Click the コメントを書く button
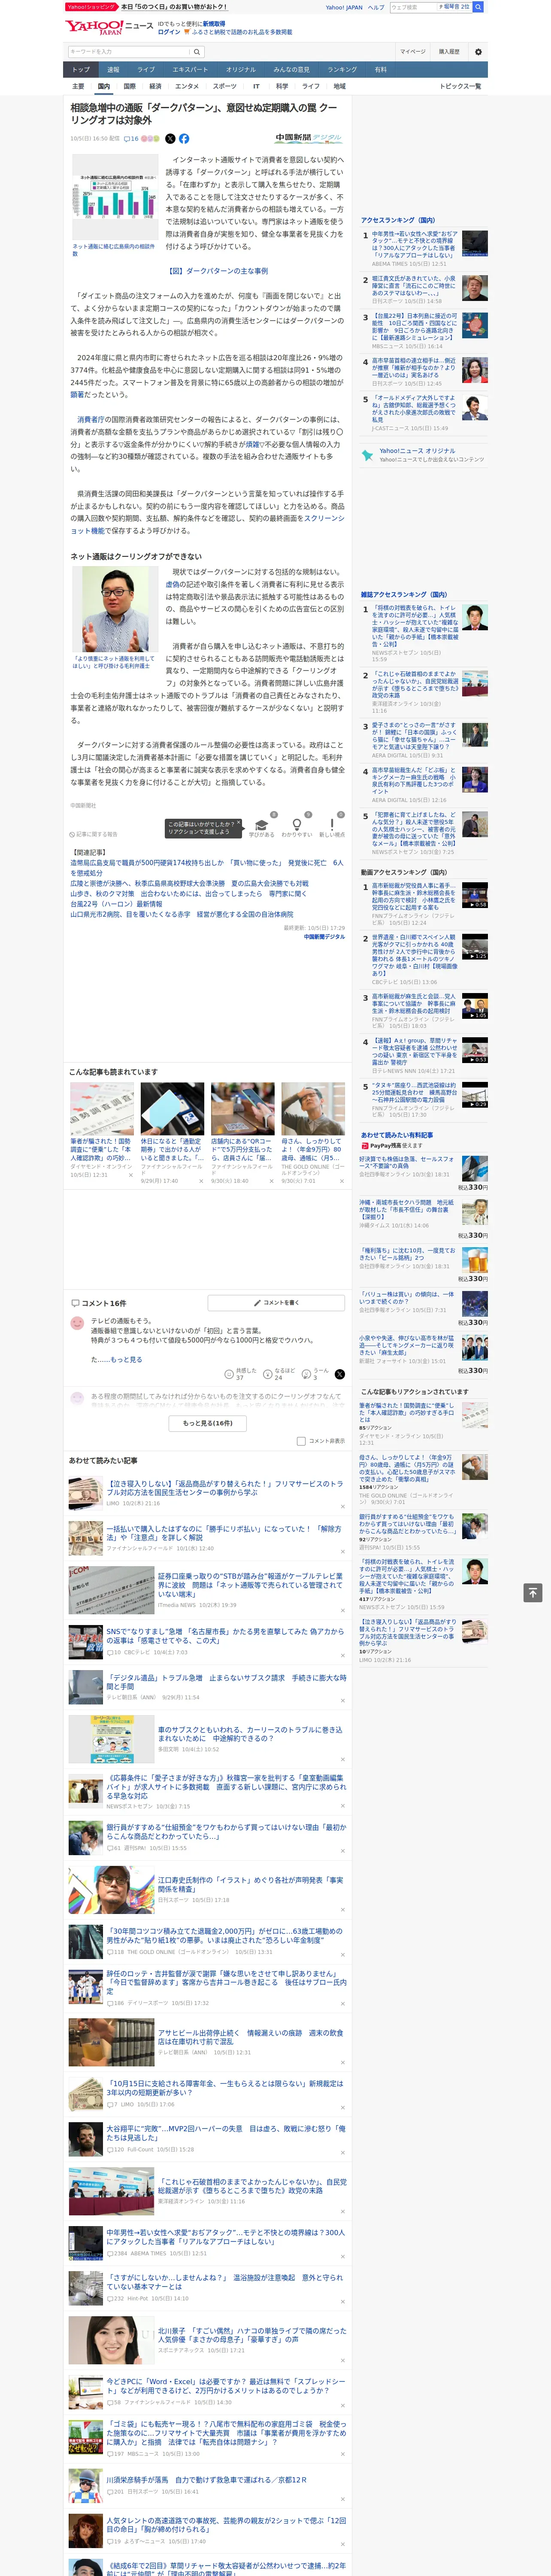The width and height of the screenshot is (551, 2576). [277, 1303]
